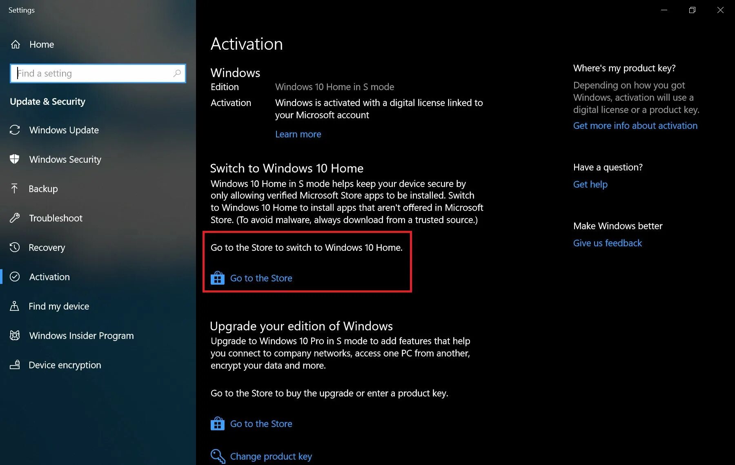
Task: Click Give us feedback link
Action: pos(608,243)
